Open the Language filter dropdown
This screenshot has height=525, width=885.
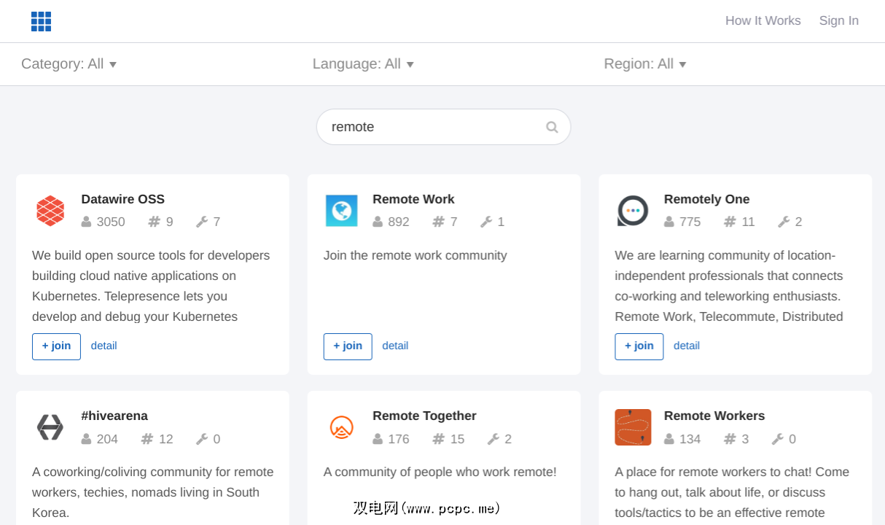coord(363,64)
